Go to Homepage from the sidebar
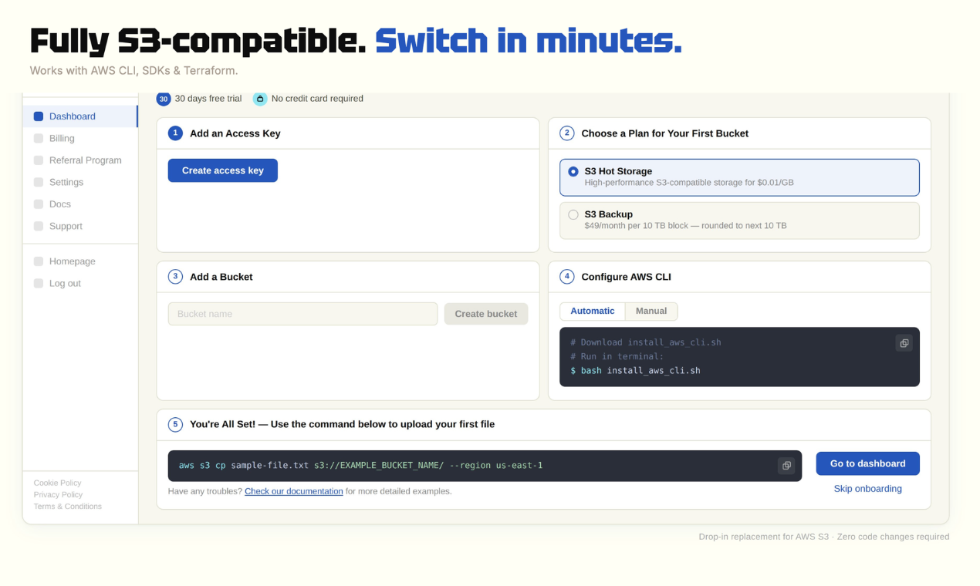This screenshot has height=586, width=980. [80, 261]
